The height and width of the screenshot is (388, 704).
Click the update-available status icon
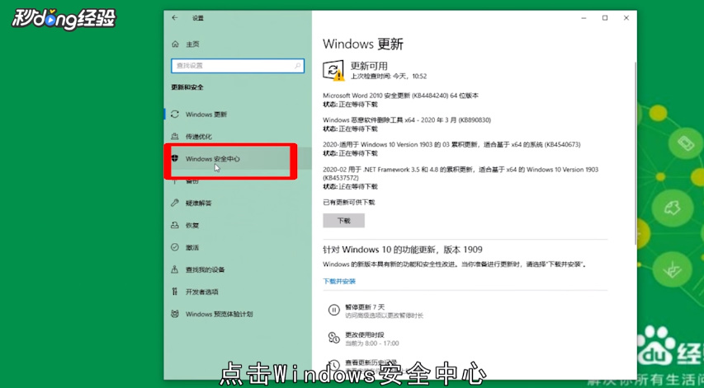333,71
